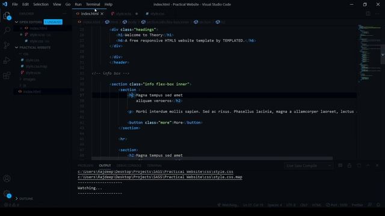Switch to the Terminal panel tab

click(154, 166)
